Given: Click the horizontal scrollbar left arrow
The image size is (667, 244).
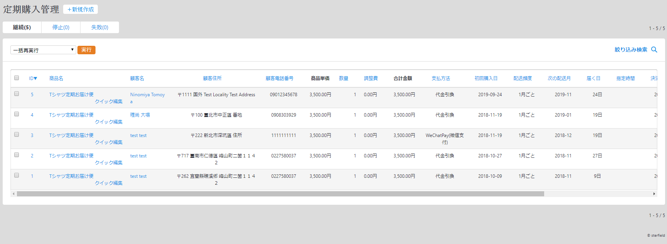Looking at the screenshot, I should tap(13, 194).
